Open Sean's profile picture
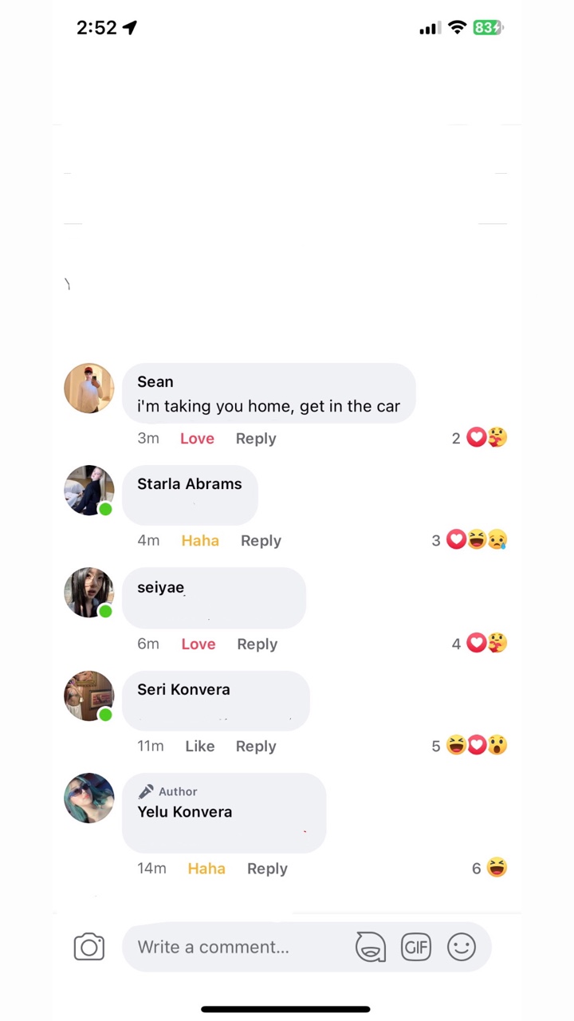 89,388
